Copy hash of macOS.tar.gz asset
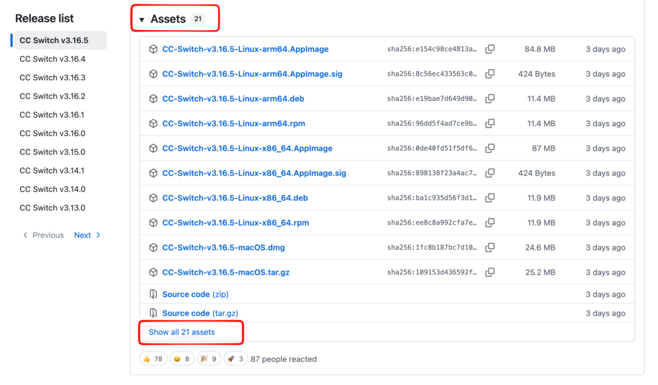658x385 pixels. (x=490, y=272)
